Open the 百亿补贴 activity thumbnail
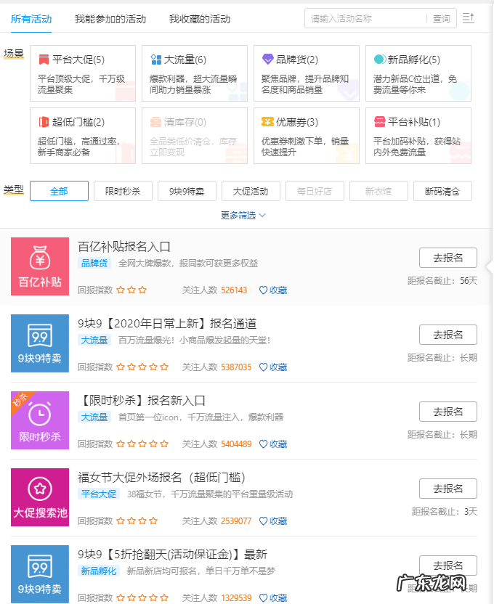 tap(40, 266)
